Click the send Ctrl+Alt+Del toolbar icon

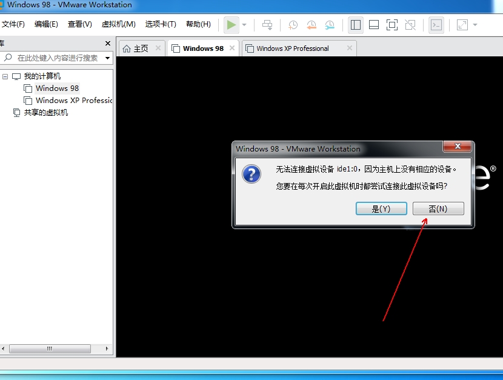coord(267,25)
